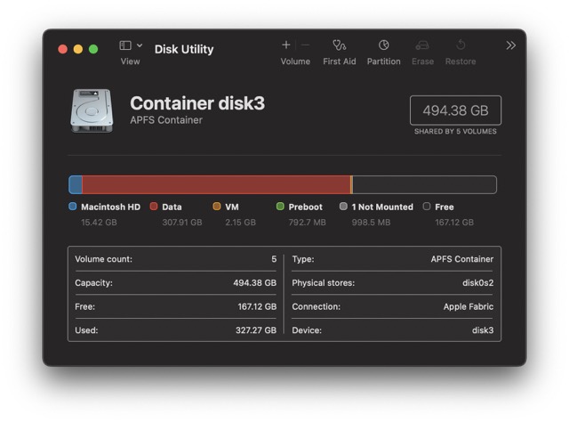Click the VM legend label
This screenshot has height=423, width=569.
[x=232, y=207]
